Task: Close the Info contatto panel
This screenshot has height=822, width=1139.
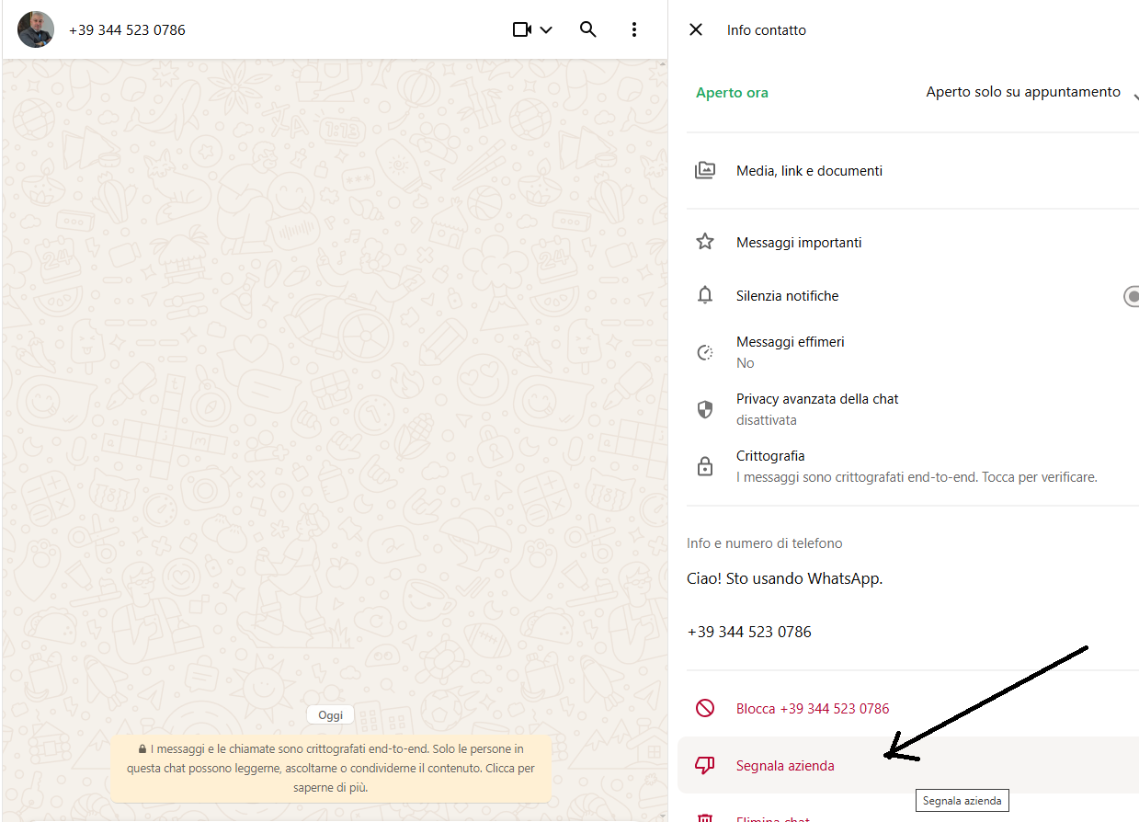Action: [696, 29]
